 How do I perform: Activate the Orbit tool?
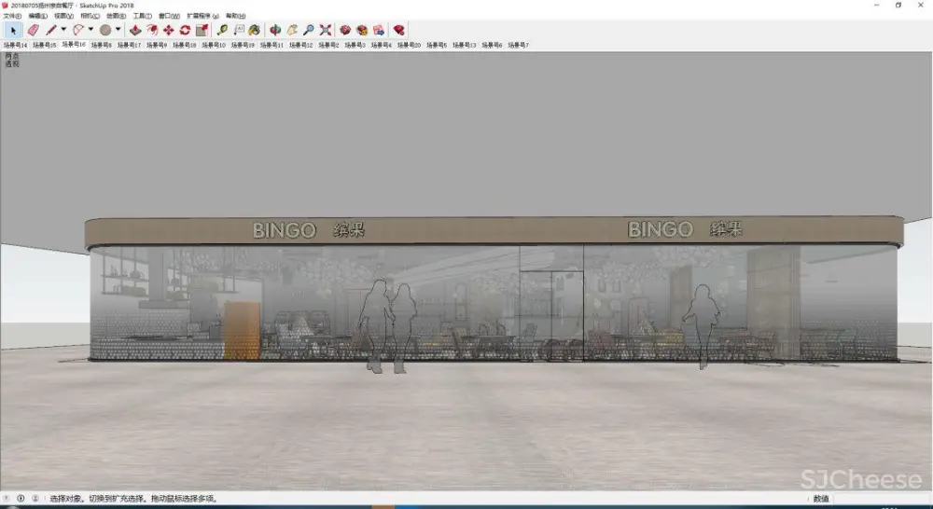(275, 30)
